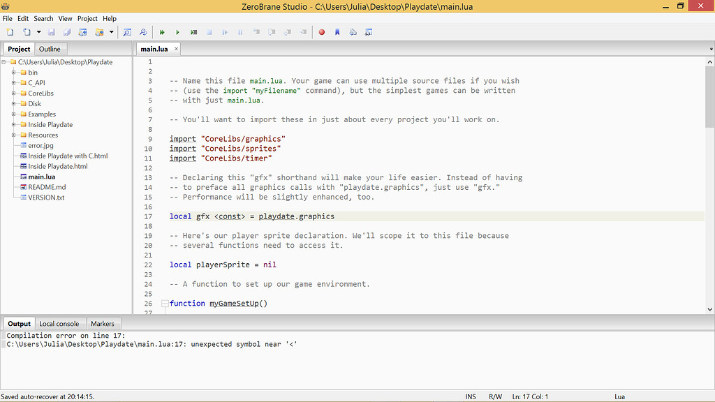
Task: Open the Find dialog with the magnifier icon
Action: tap(127, 32)
